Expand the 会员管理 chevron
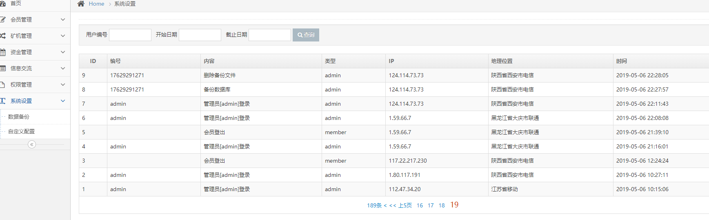 pos(63,20)
